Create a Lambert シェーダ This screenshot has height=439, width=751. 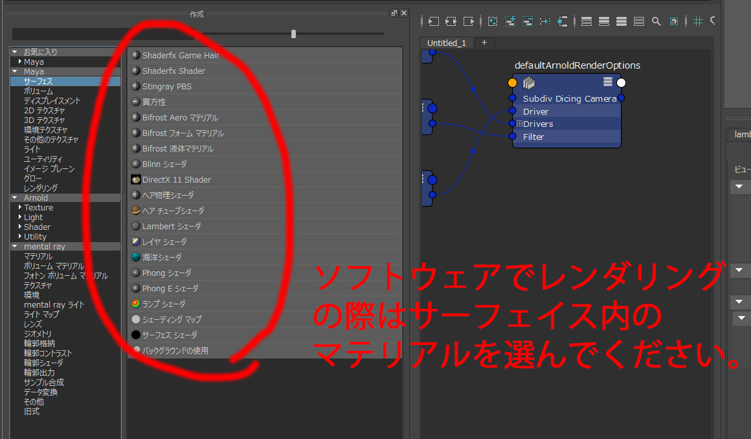coord(265,226)
